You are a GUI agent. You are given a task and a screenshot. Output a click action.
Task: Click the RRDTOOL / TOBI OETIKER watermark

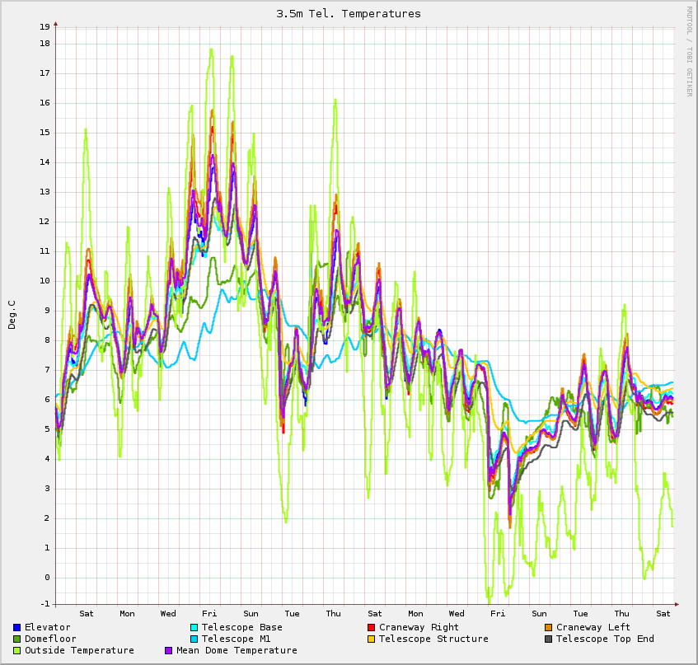[690, 51]
